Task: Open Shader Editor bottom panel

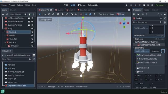Action: [x=82, y=86]
